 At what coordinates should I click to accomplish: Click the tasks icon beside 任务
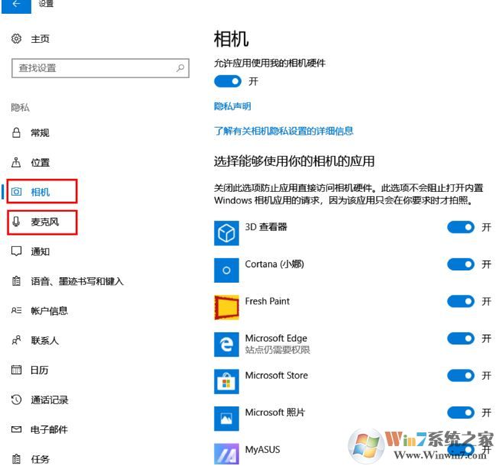point(16,459)
